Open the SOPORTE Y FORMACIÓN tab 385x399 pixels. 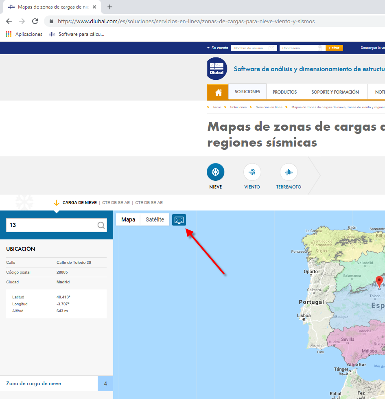pos(335,92)
